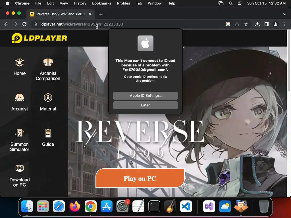This screenshot has height=218, width=291.
Task: Click the site lock info icon
Action: pyautogui.click(x=36, y=24)
